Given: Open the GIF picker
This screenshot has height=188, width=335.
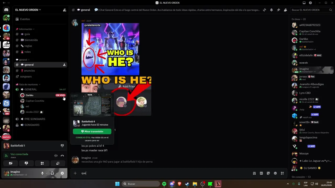Looking at the screenshot, I should coord(261,173).
